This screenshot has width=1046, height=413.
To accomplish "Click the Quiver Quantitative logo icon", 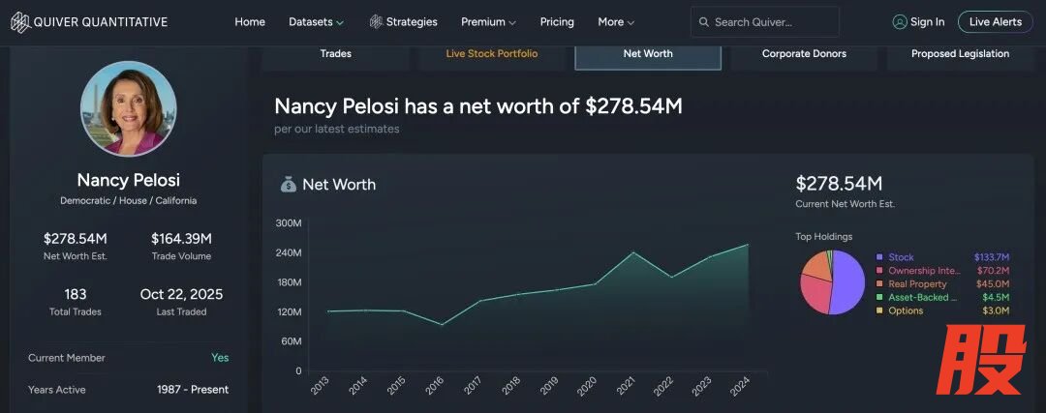I will [x=19, y=22].
